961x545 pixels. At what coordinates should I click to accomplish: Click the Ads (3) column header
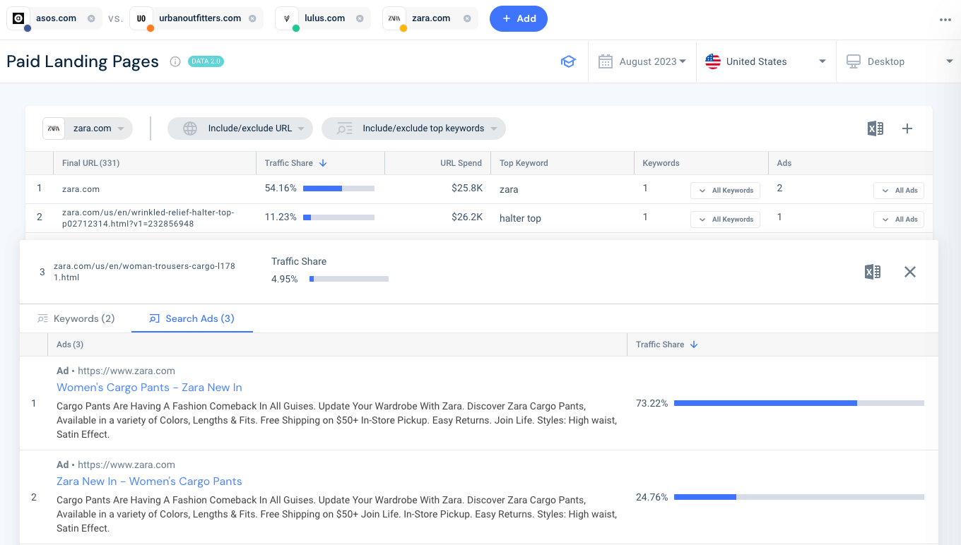(x=70, y=345)
